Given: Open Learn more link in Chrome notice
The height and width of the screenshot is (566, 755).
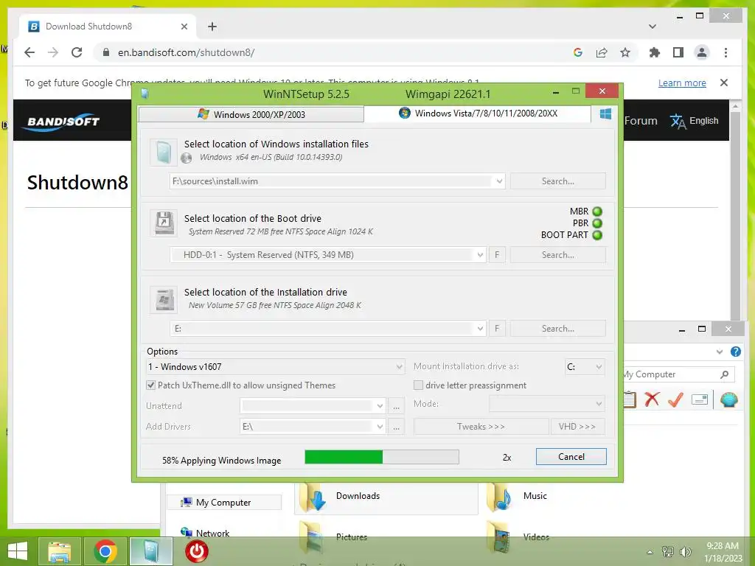Looking at the screenshot, I should point(682,83).
